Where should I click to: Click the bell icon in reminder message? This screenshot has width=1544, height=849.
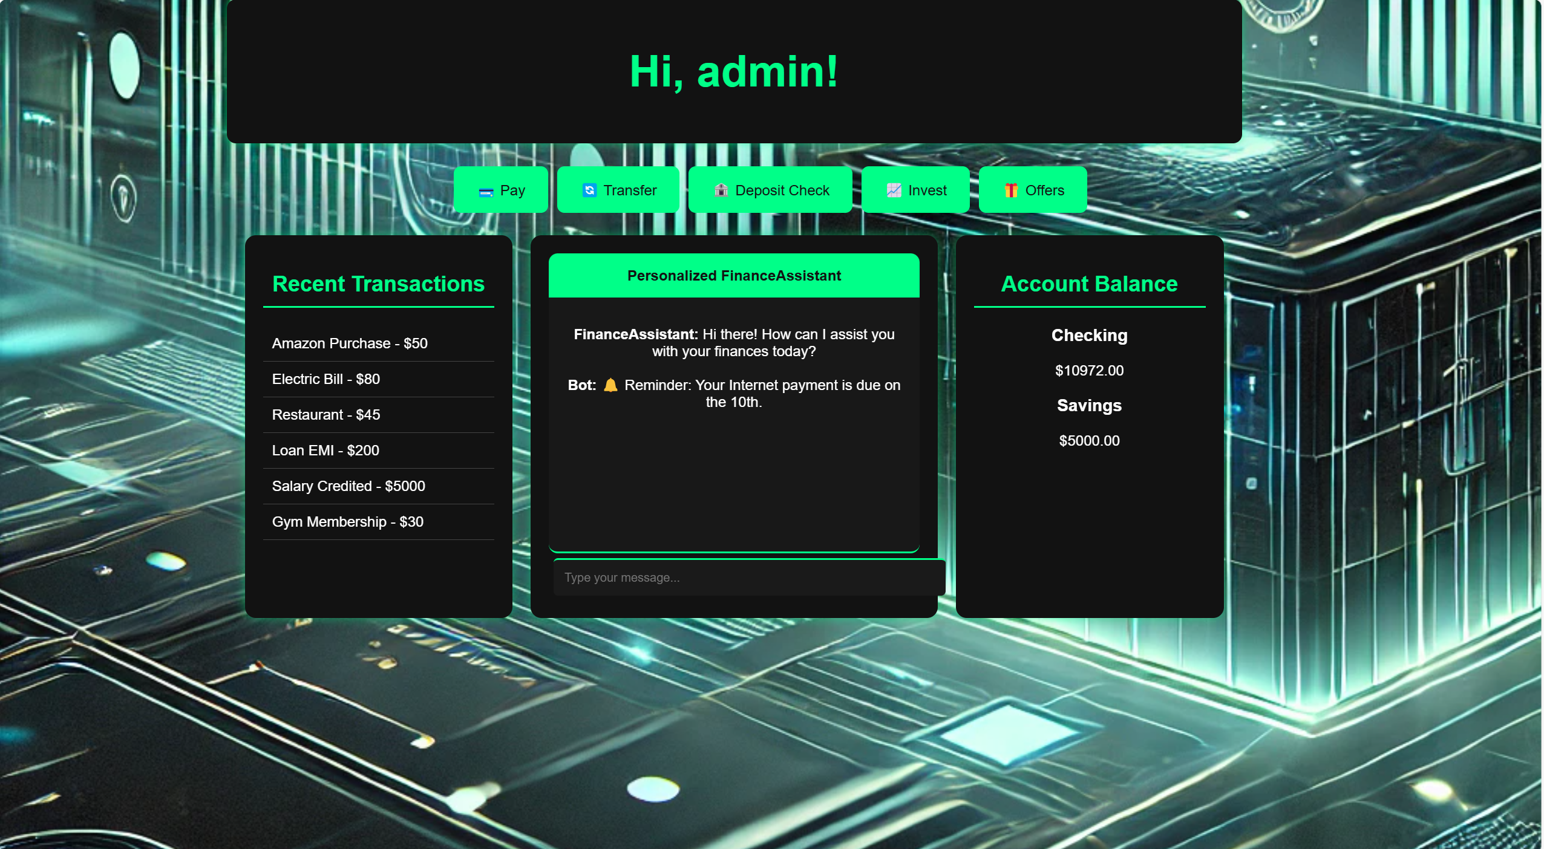pyautogui.click(x=610, y=385)
